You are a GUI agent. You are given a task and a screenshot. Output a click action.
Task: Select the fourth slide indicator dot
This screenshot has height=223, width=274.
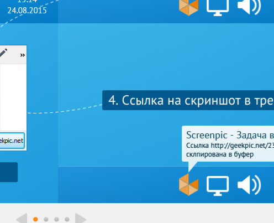(x=67, y=219)
